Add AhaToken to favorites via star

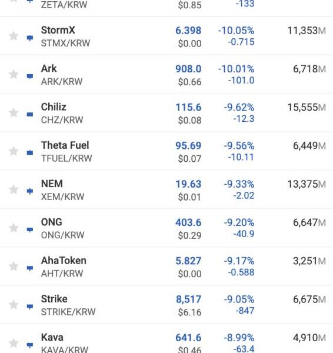coord(14,267)
